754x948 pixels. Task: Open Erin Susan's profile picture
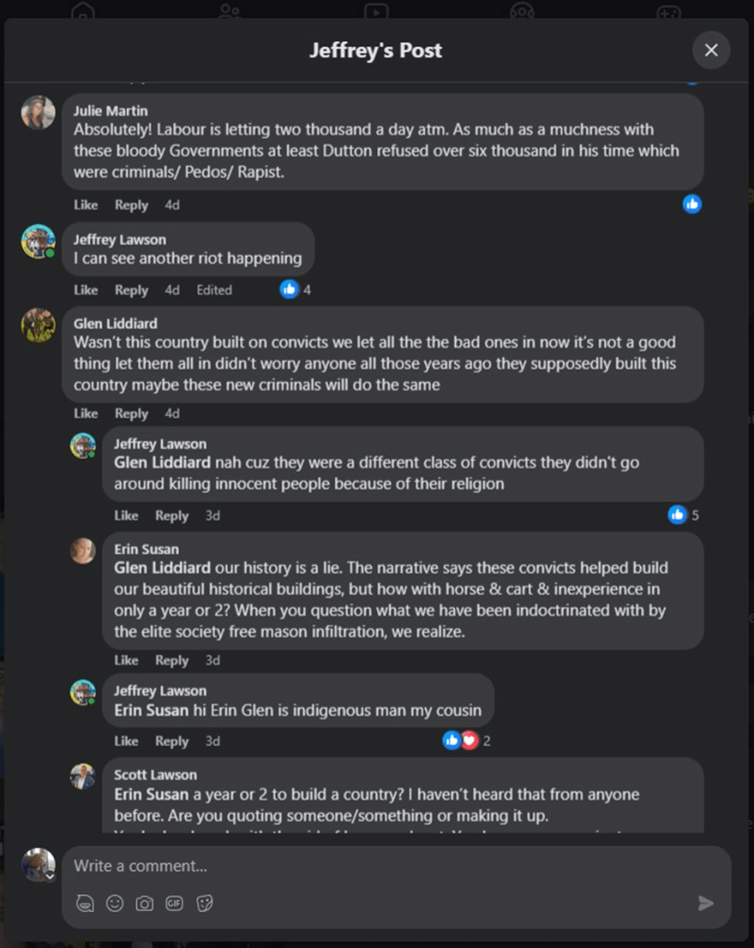click(83, 550)
